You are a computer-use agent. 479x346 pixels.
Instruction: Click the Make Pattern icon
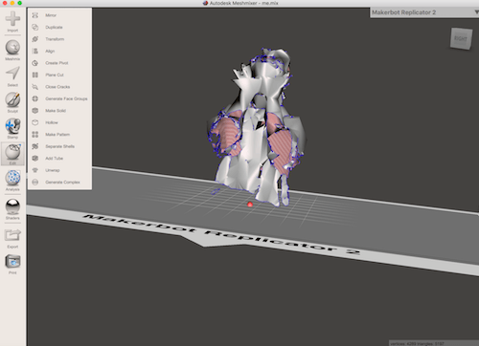pos(35,135)
